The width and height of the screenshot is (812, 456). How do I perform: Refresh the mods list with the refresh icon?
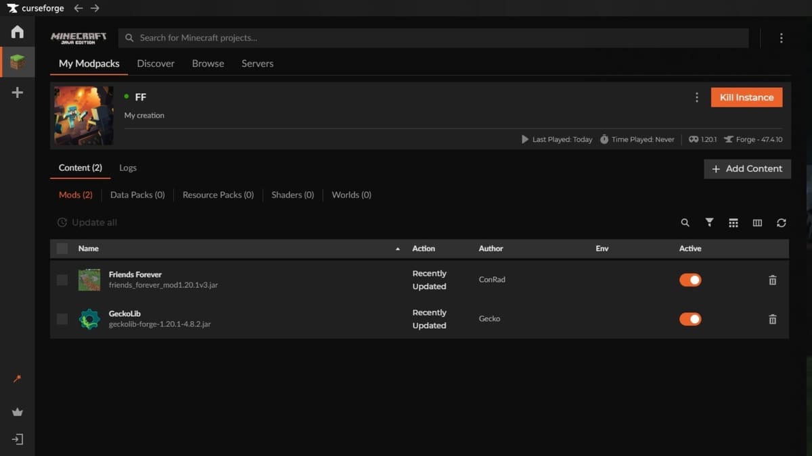coord(782,222)
